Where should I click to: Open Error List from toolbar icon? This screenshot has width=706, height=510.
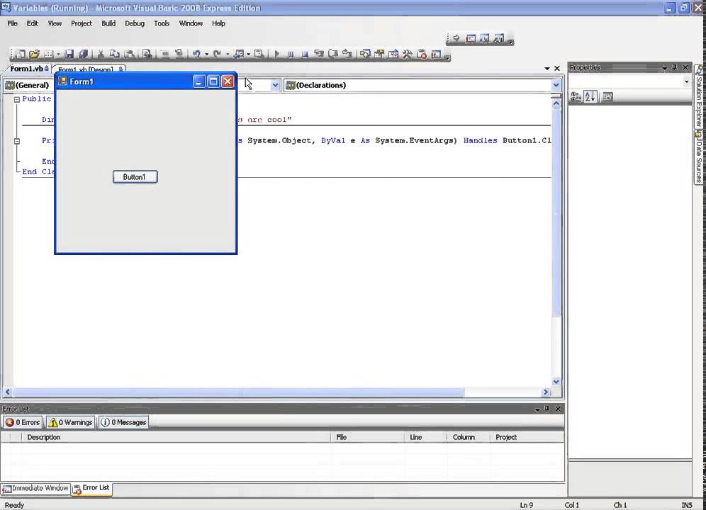tap(422, 54)
